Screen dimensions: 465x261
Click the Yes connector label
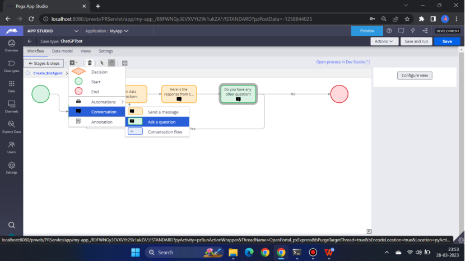tap(193, 129)
